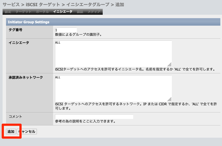Focus the コメント input field
The height and width of the screenshot is (146, 222).
[94, 117]
